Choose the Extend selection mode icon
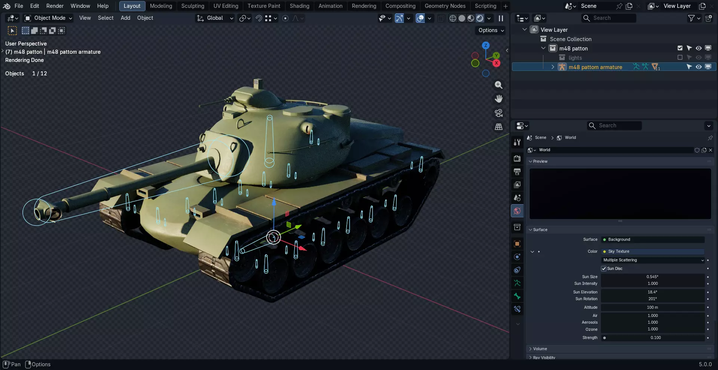 click(x=34, y=31)
